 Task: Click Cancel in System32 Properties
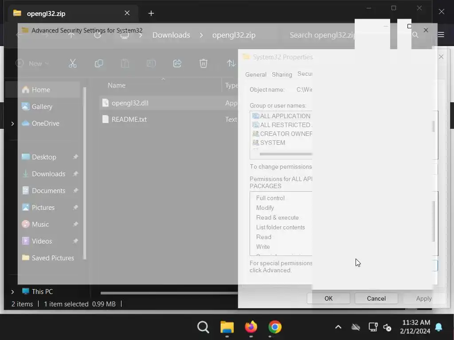[x=376, y=298]
